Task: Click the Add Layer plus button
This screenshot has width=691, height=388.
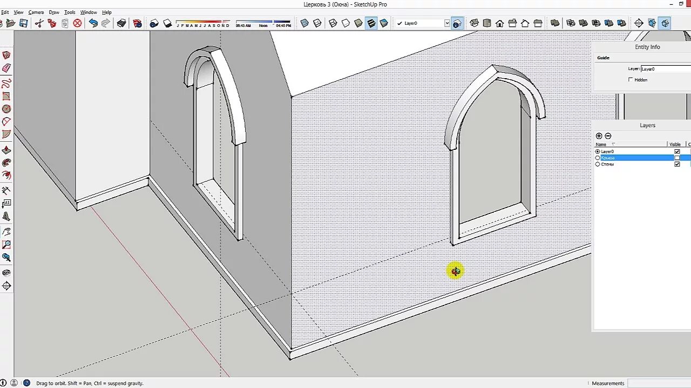Action: click(599, 136)
